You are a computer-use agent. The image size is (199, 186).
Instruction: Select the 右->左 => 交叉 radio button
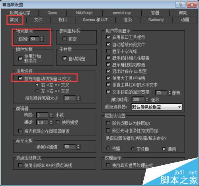[x=37, y=85]
